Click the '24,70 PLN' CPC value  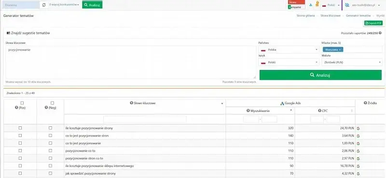(347, 128)
